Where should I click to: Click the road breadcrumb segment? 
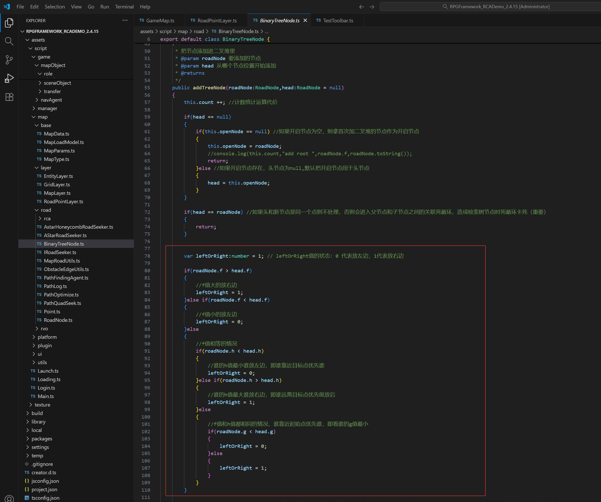coord(199,32)
